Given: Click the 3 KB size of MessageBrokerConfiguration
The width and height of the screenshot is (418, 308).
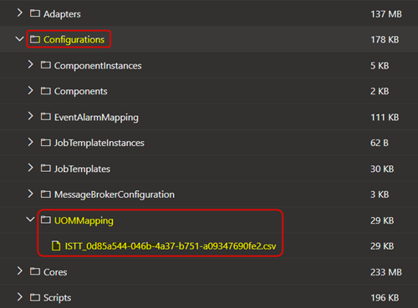Looking at the screenshot, I should pos(380,194).
